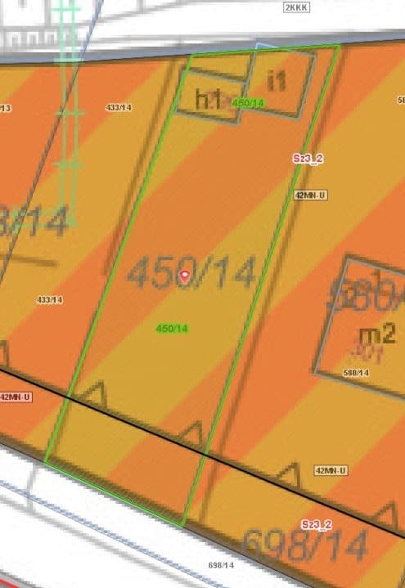Click the 433/14 label near green grid lines
The image size is (405, 588).
(x=119, y=108)
